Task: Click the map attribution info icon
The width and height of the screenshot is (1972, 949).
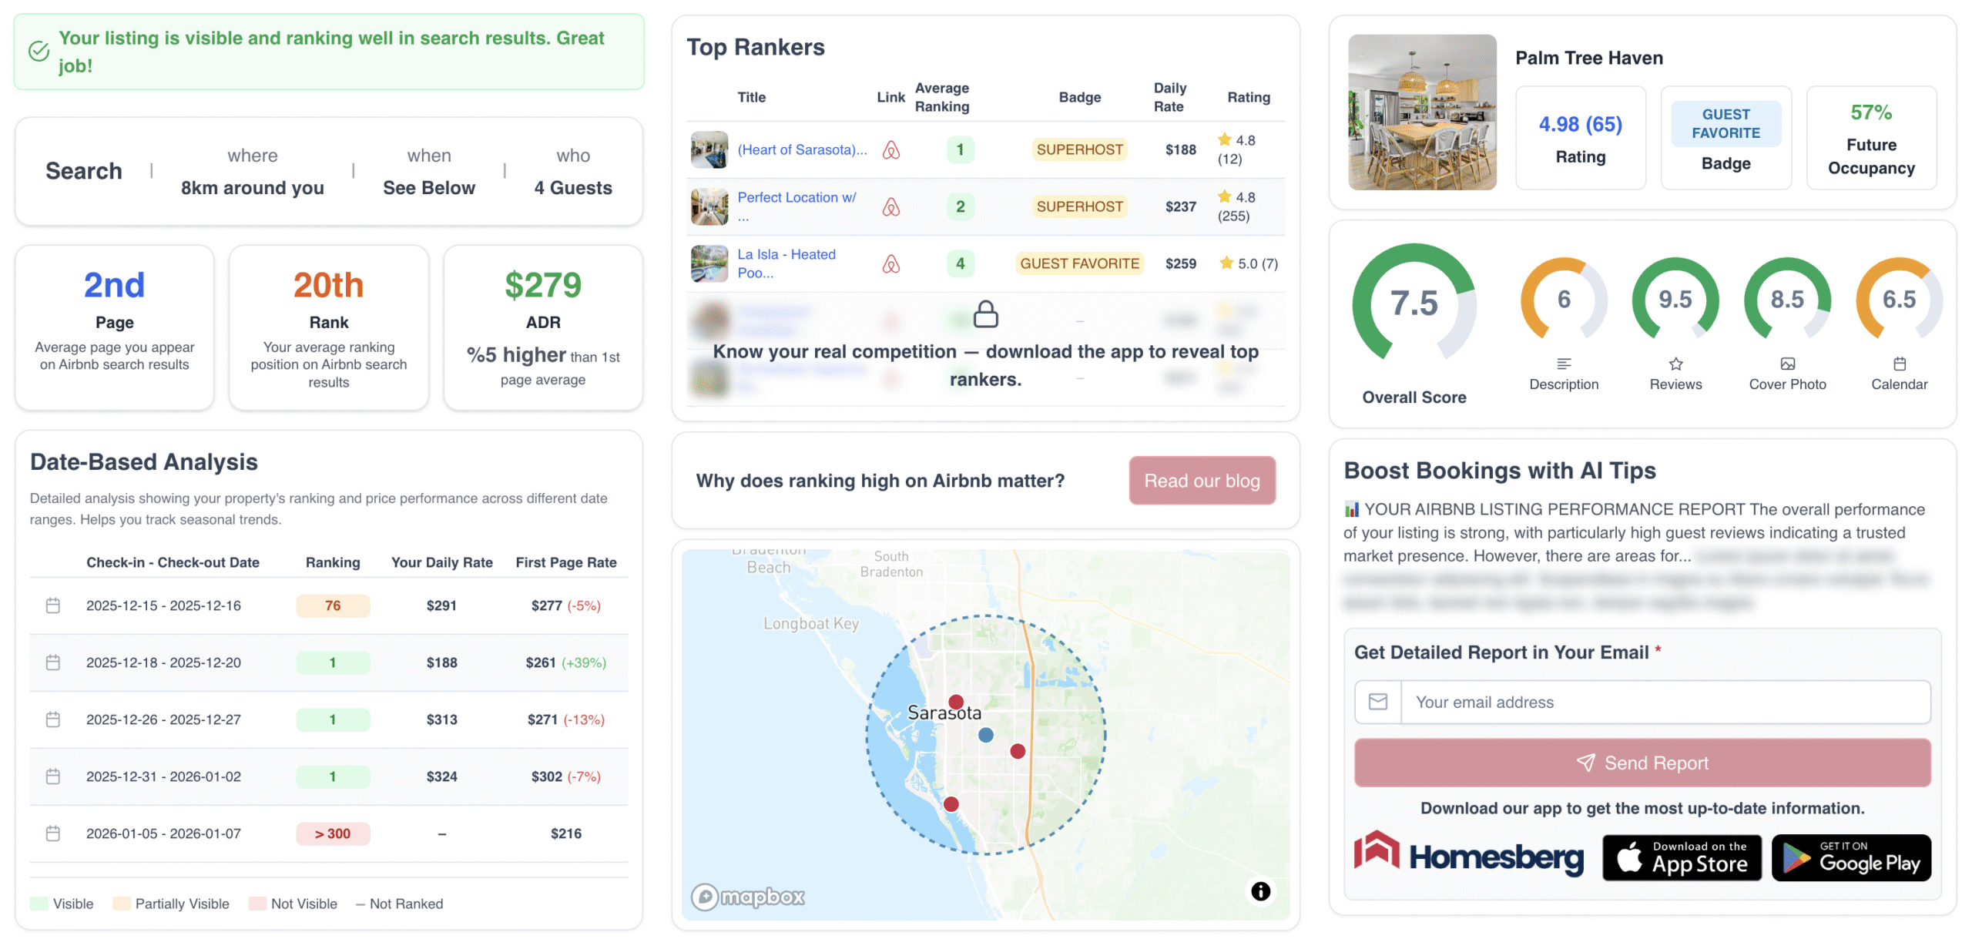Action: coord(1260,891)
